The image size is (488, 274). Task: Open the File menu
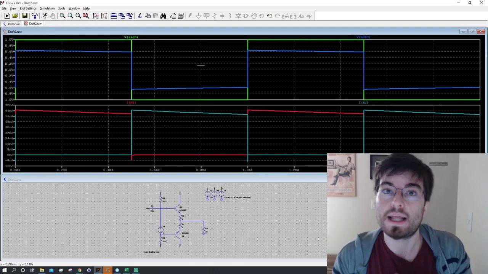(4, 8)
